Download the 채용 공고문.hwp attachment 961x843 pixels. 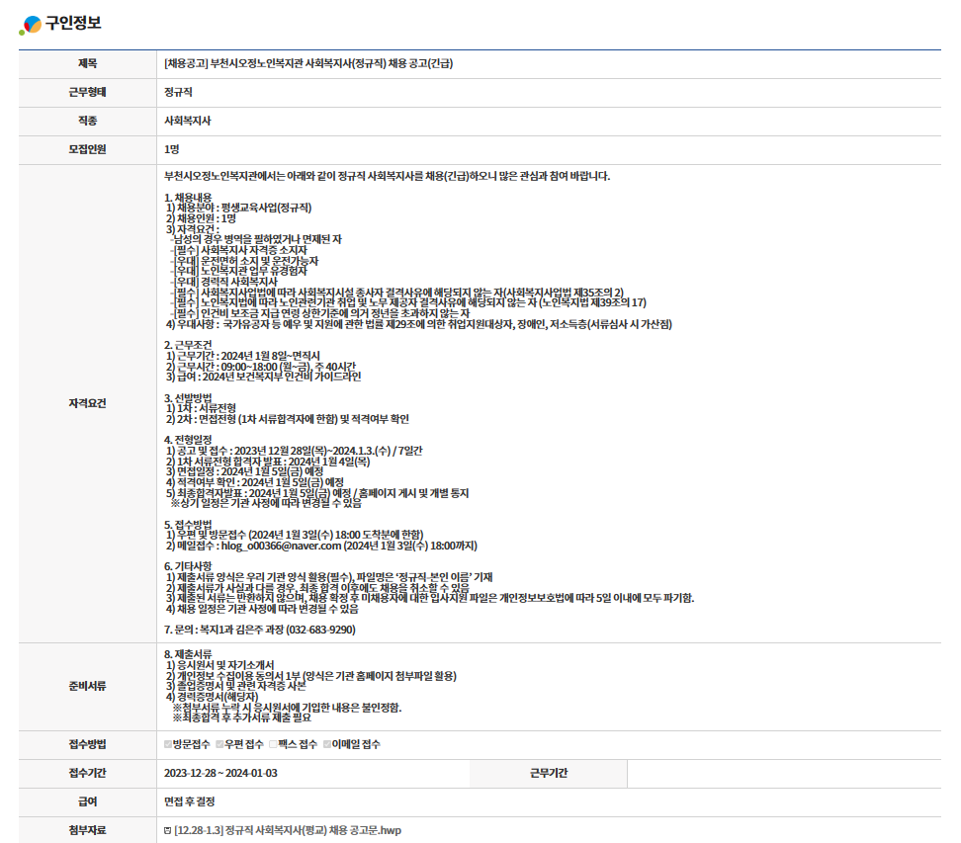(x=288, y=830)
